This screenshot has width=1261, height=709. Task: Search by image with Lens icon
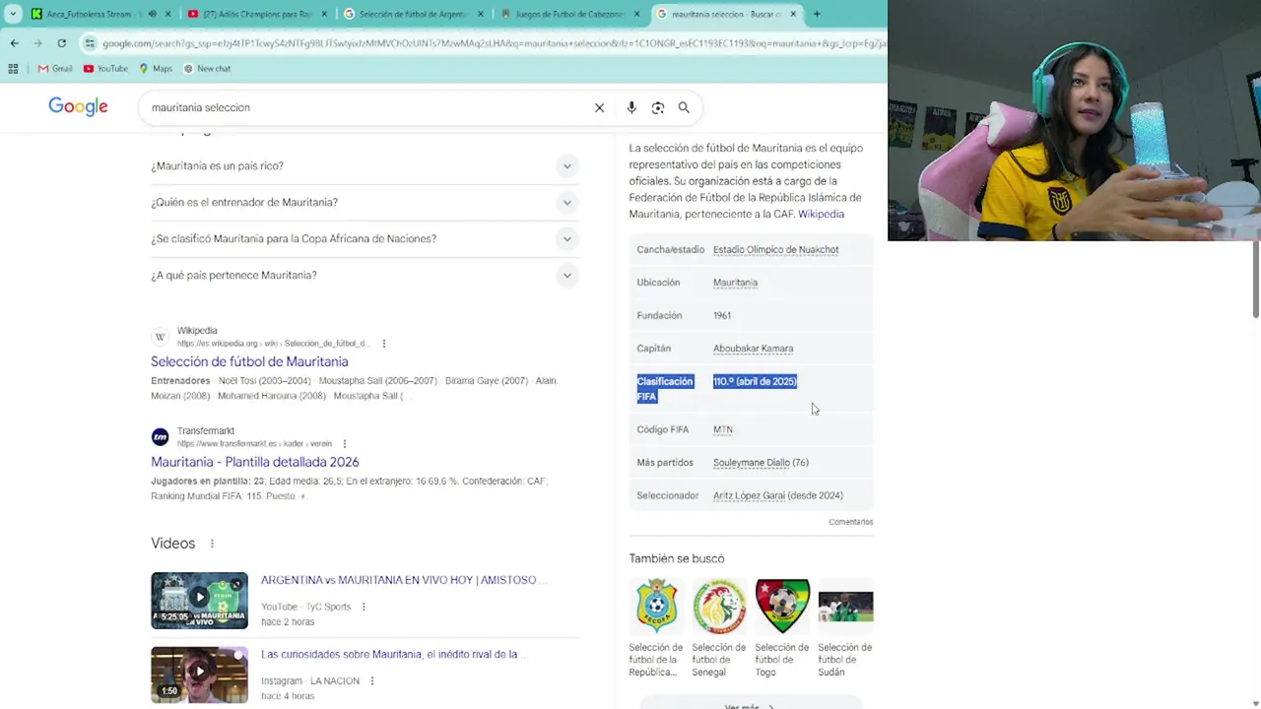(658, 107)
